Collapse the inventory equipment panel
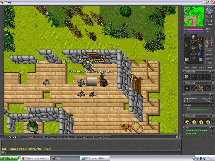The width and height of the screenshot is (215, 161). [185, 35]
